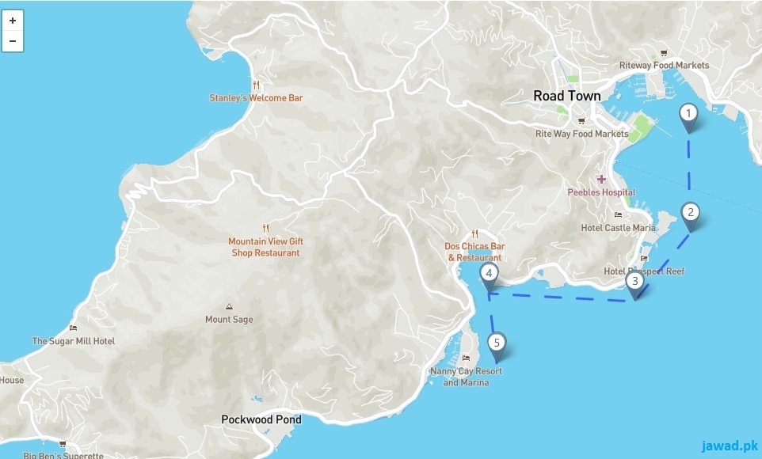Click the Hotel Castle Maria bed icon
This screenshot has width=762, height=459.
click(618, 214)
